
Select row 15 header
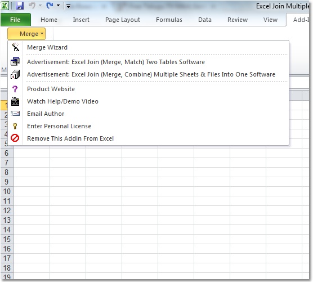tap(7, 239)
